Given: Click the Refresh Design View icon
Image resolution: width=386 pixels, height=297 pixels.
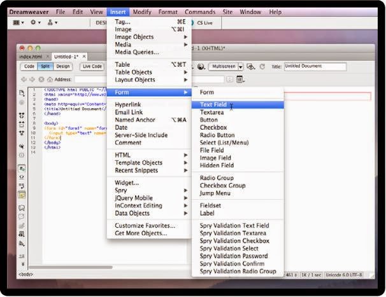Looking at the screenshot, I should click(x=262, y=67).
